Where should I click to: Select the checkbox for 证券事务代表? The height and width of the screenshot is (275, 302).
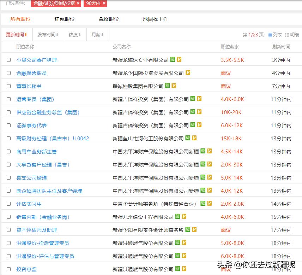pyautogui.click(x=9, y=125)
